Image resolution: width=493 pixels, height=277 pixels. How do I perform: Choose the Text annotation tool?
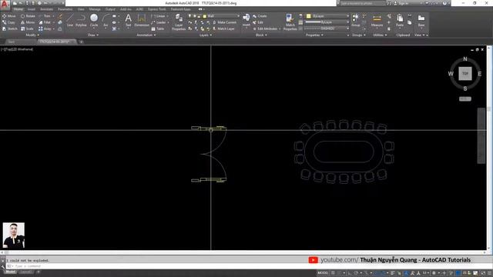[x=129, y=21]
